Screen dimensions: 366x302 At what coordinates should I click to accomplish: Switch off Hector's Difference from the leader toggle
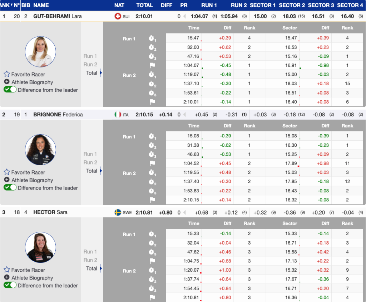point(10,285)
